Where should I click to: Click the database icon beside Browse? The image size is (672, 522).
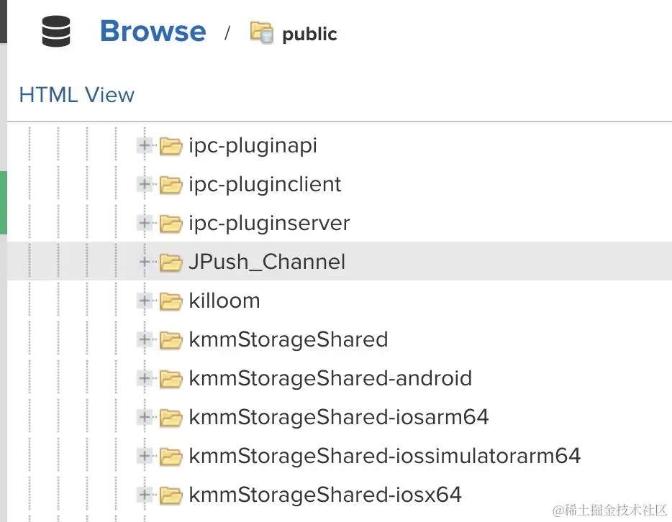tap(56, 32)
